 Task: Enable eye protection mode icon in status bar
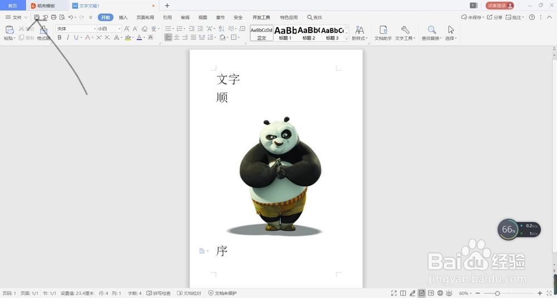tap(449, 293)
